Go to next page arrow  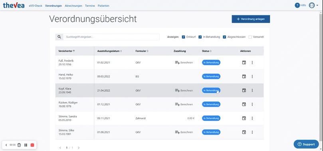pyautogui.click(x=79, y=148)
